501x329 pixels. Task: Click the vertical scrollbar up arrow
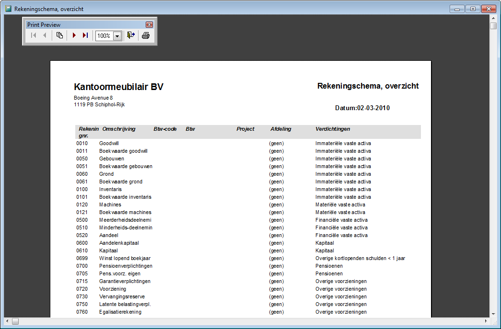click(x=493, y=18)
